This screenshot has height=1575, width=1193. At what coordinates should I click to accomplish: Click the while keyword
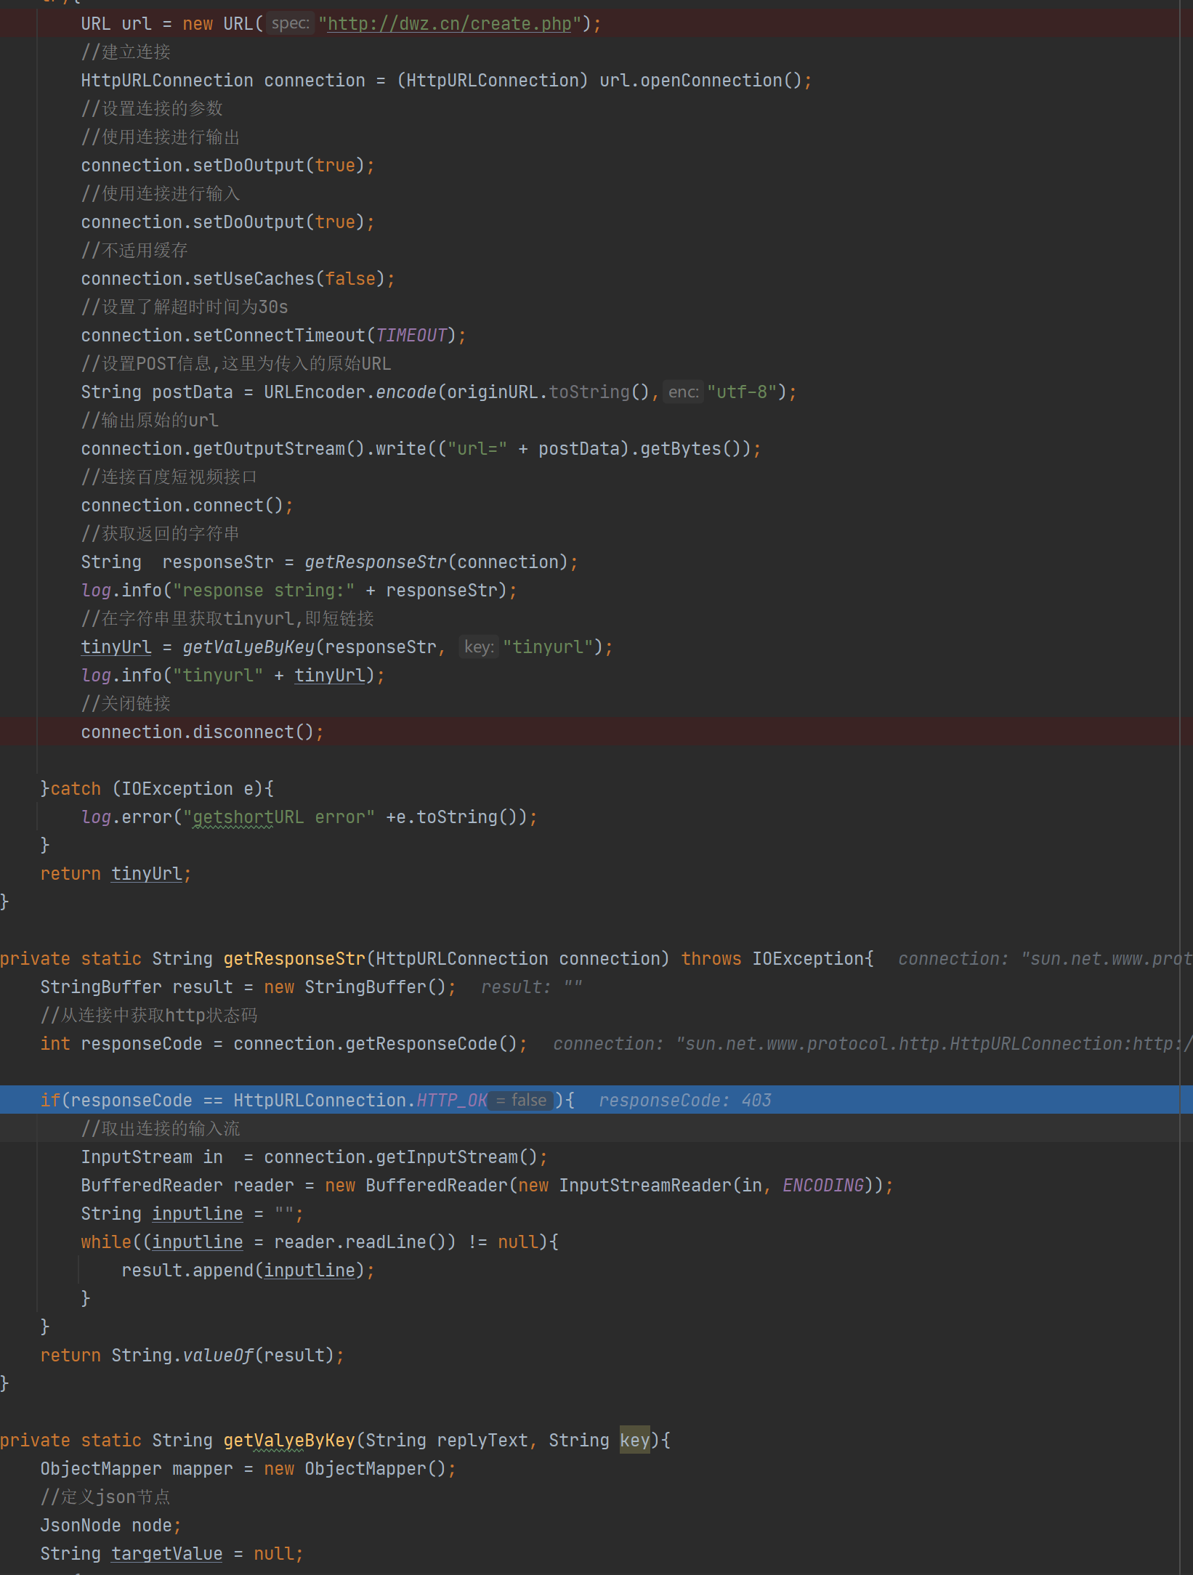[106, 1242]
